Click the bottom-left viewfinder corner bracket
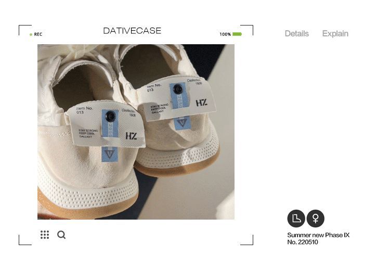Screen dimensions: 390x268 (x=25, y=240)
